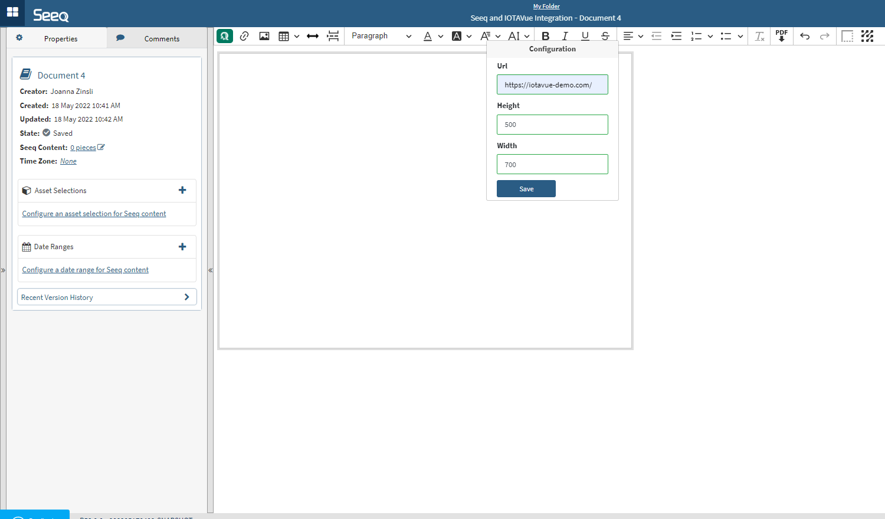Screen dimensions: 885x519
Task: Click the insert image icon
Action: [x=264, y=36]
